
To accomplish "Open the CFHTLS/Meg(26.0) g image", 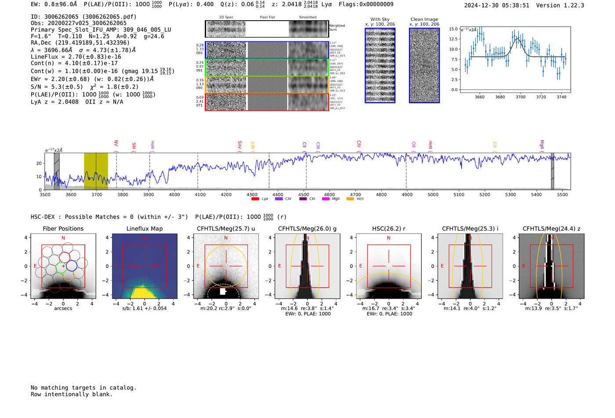I will tap(307, 266).
